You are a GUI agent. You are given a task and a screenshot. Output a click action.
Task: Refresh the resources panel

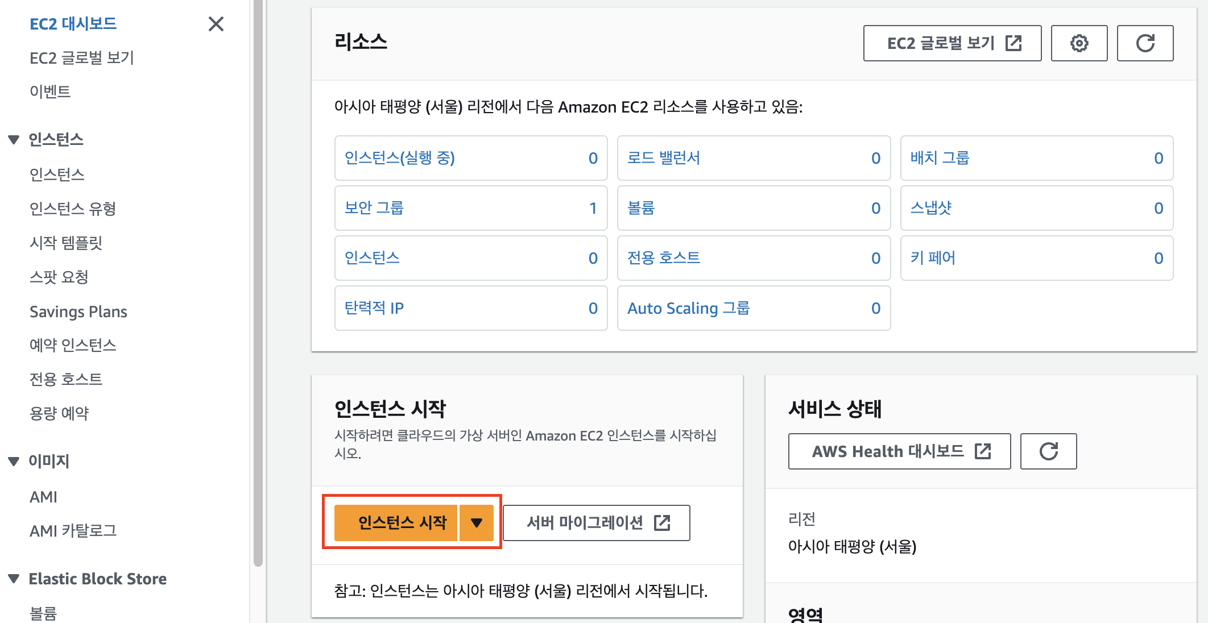pos(1145,43)
